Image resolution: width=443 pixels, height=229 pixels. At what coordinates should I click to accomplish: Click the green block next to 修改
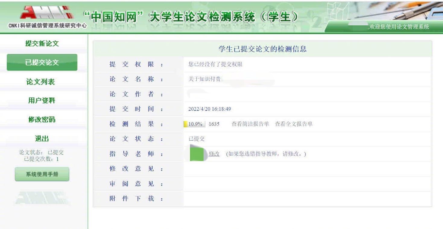[198, 154]
